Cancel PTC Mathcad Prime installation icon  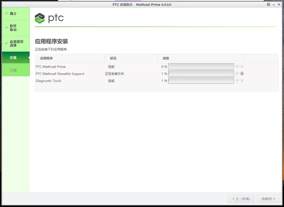[242, 67]
